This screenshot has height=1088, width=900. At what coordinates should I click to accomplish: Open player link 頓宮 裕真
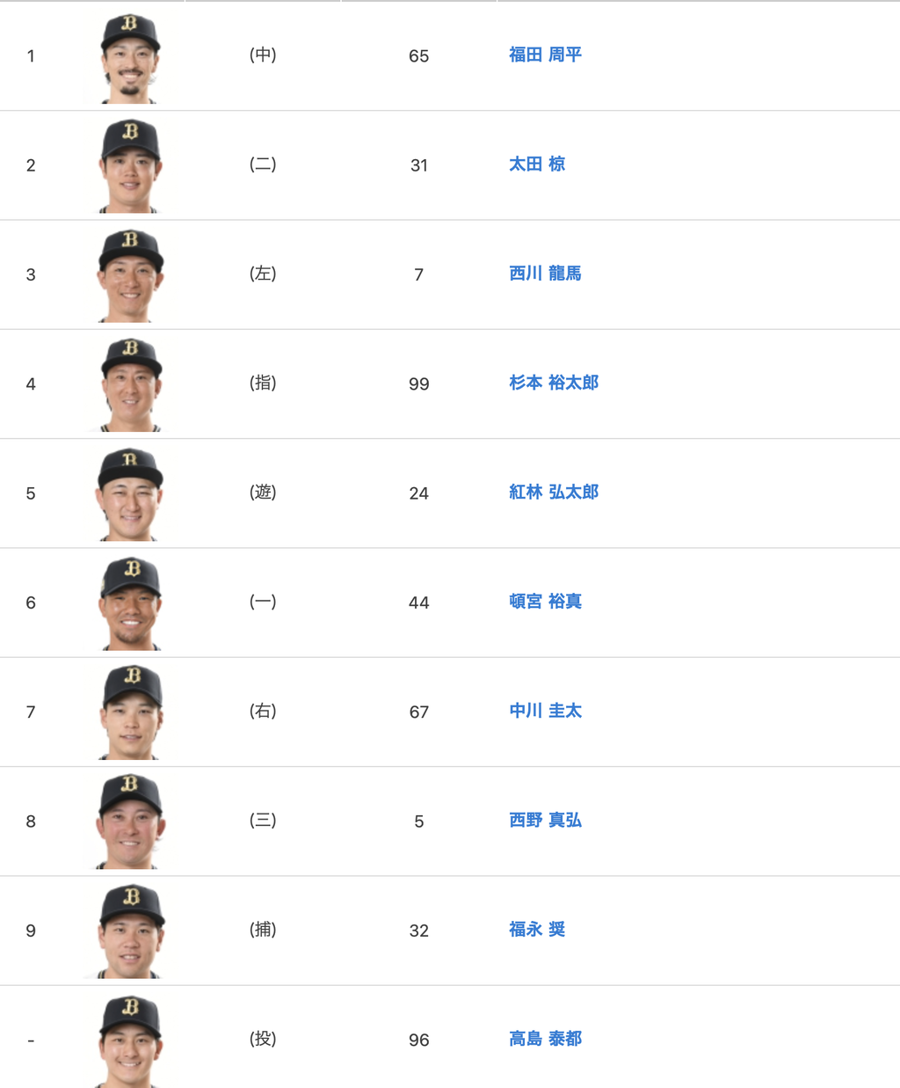click(545, 602)
